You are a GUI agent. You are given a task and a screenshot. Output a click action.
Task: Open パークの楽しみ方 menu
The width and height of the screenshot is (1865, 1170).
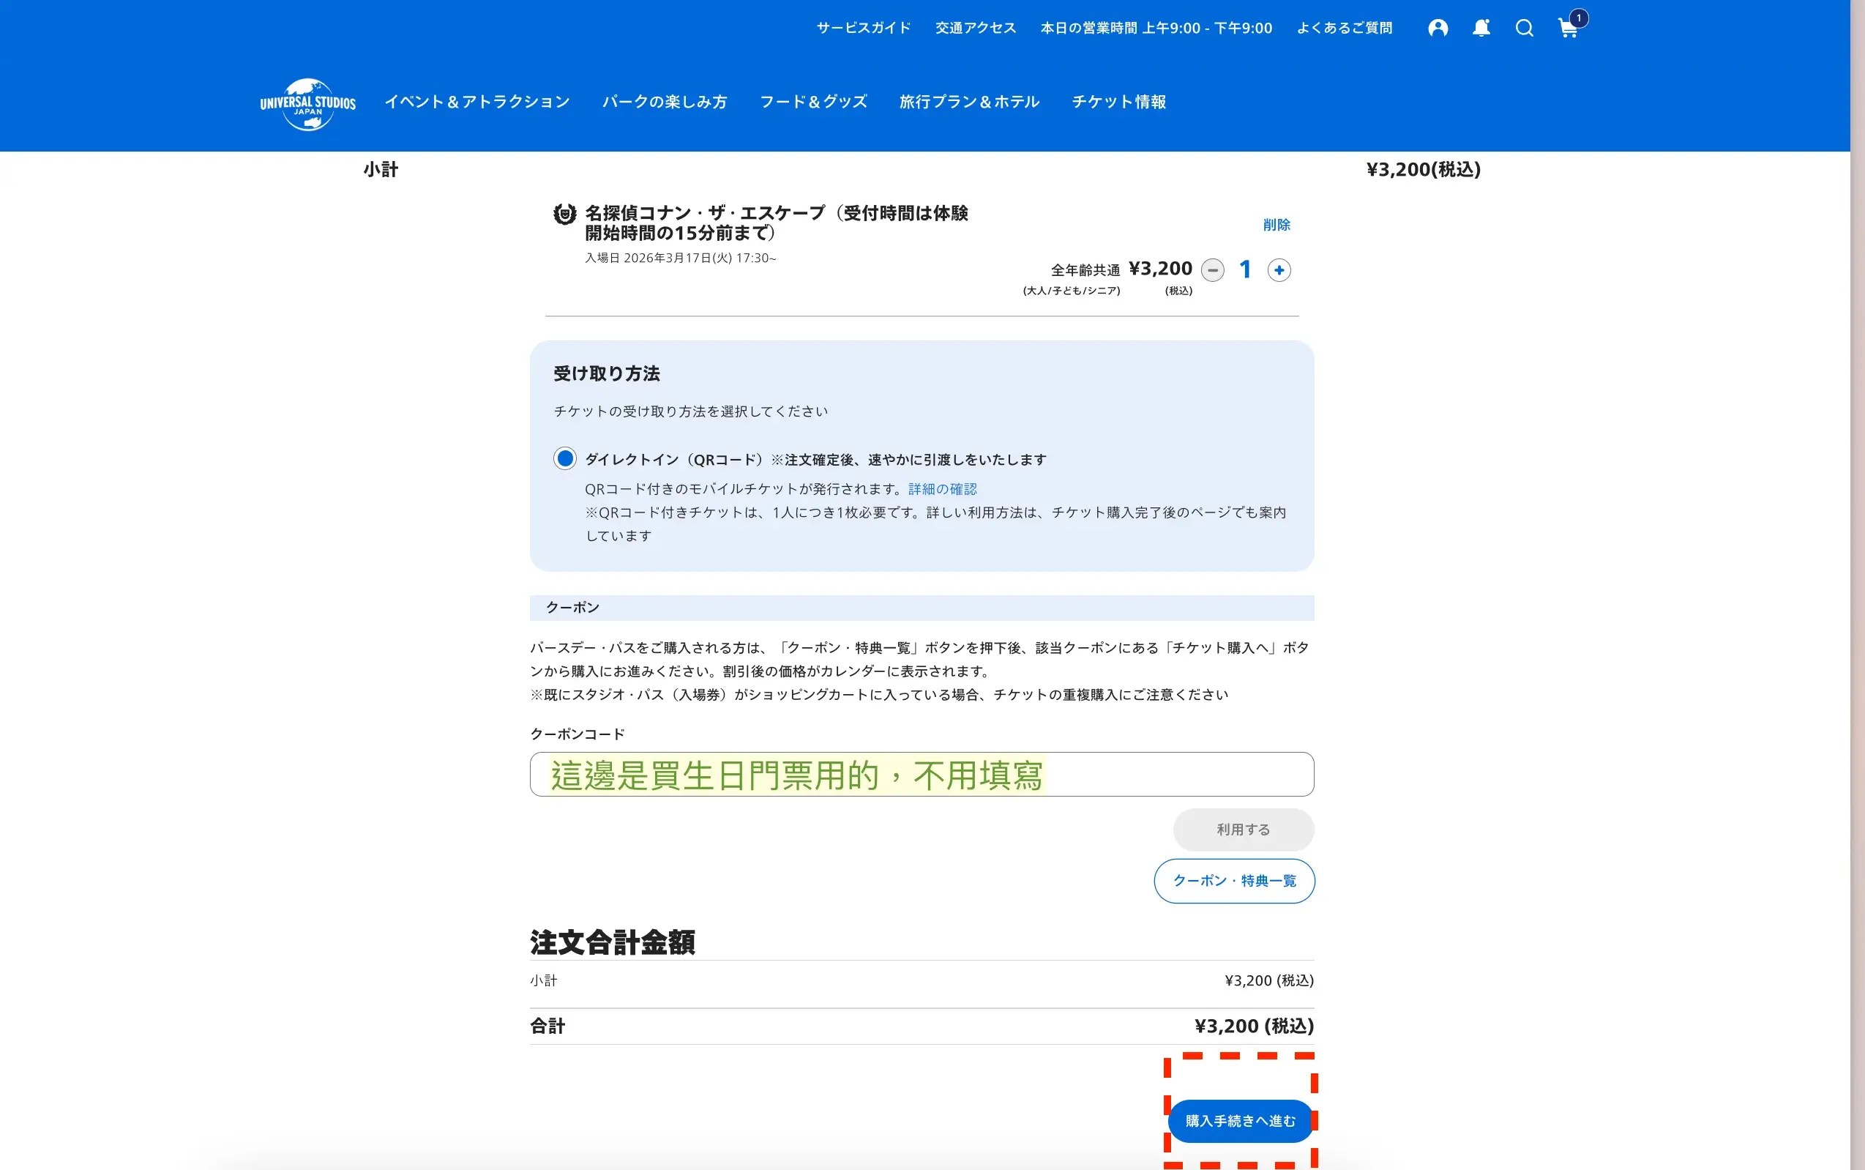pos(665,103)
